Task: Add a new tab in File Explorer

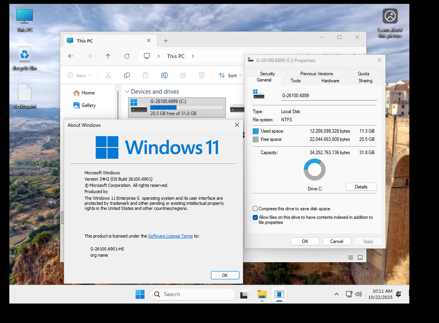Action: pyautogui.click(x=166, y=41)
